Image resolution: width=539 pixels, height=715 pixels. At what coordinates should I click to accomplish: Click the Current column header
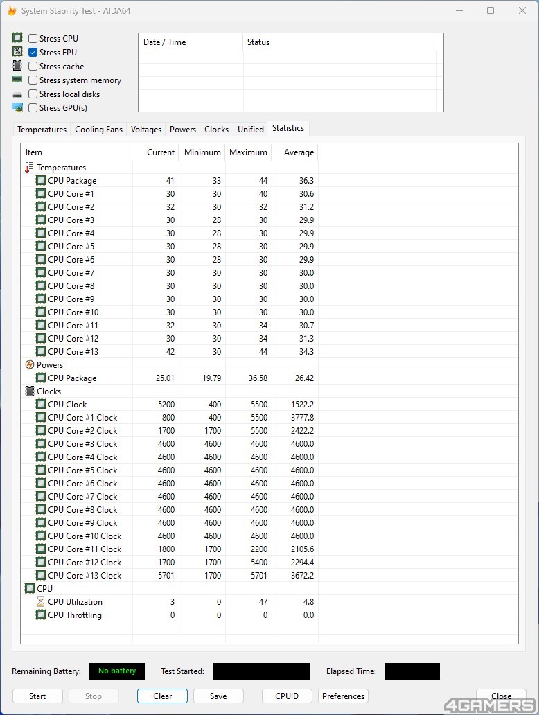click(x=155, y=152)
